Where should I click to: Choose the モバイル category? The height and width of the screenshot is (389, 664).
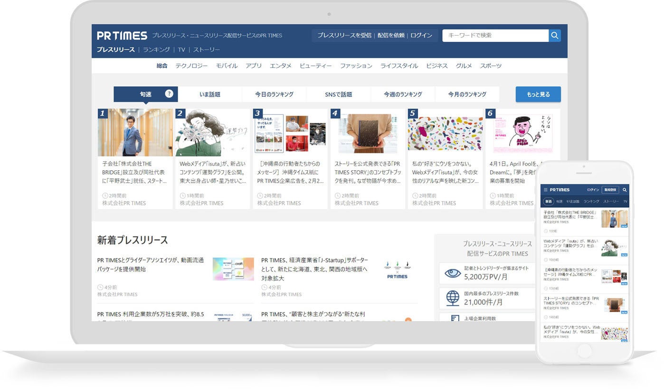click(x=227, y=66)
